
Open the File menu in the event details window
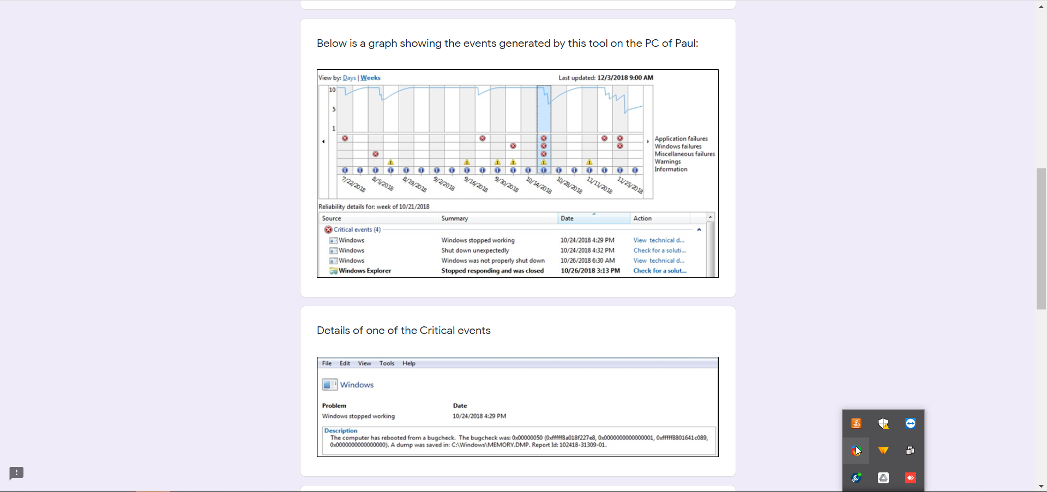(327, 363)
